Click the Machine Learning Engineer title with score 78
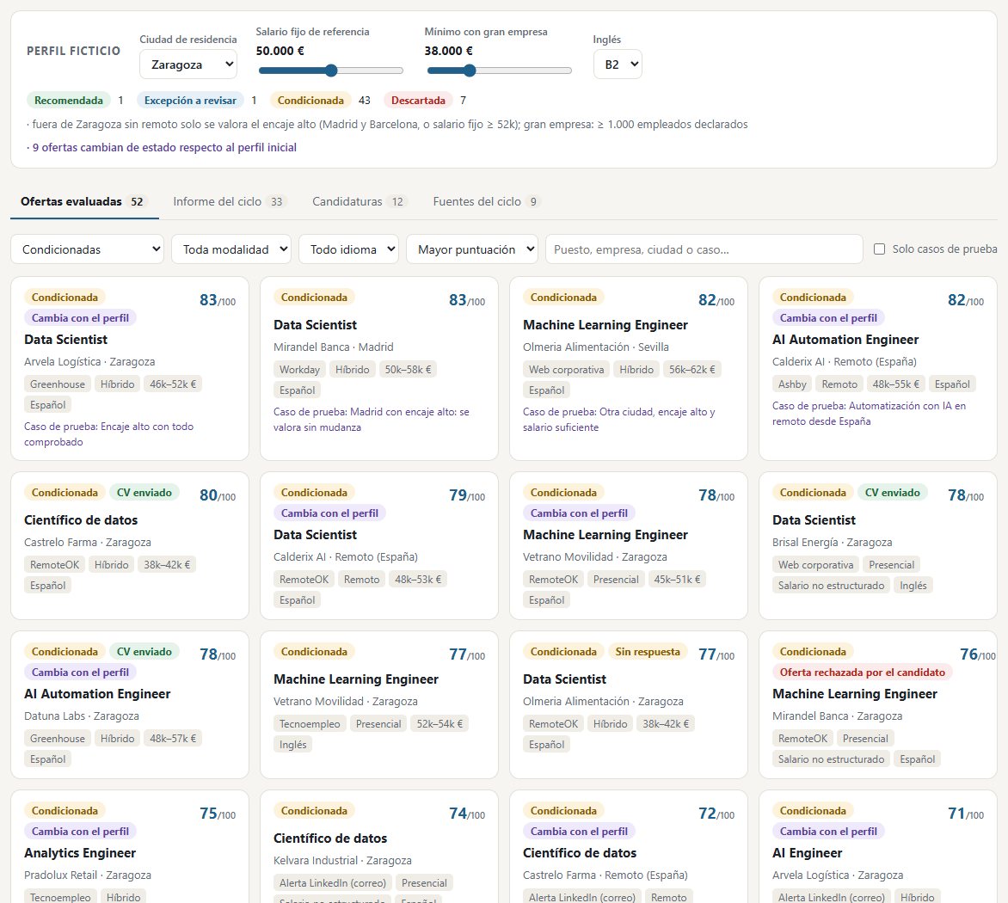Image resolution: width=1008 pixels, height=903 pixels. tap(605, 535)
